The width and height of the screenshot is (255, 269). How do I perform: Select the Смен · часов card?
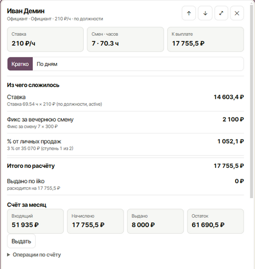125,39
